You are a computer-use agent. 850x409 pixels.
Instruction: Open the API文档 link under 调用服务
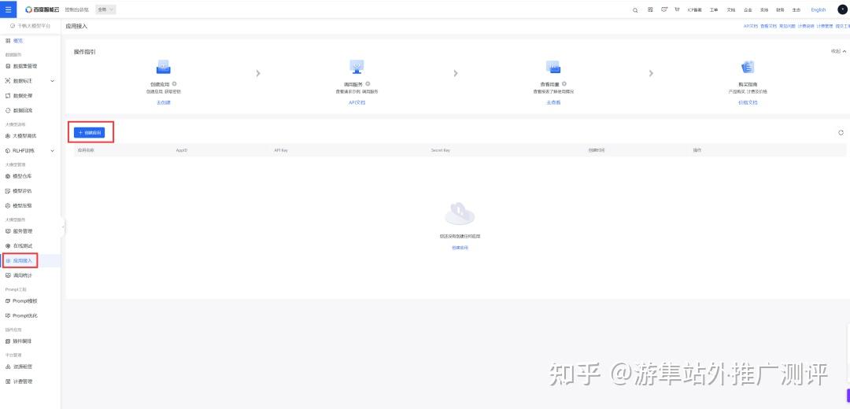[x=357, y=102]
